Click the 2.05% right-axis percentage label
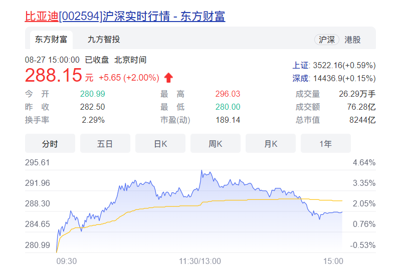The width and height of the screenshot is (398, 272). pyautogui.click(x=364, y=203)
